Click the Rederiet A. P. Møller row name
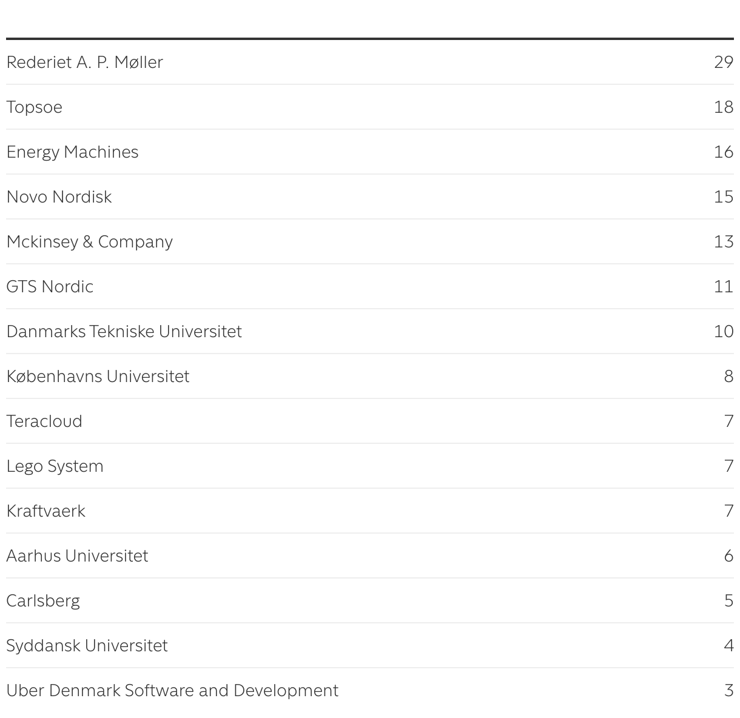This screenshot has height=718, width=740. pos(84,62)
